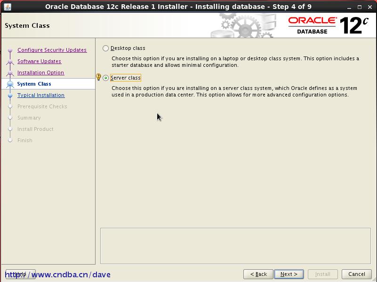Select the Desktop class radio button

click(105, 48)
